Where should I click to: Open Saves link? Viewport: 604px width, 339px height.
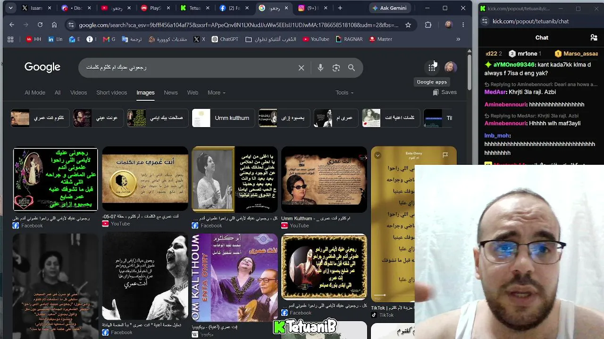pos(445,93)
